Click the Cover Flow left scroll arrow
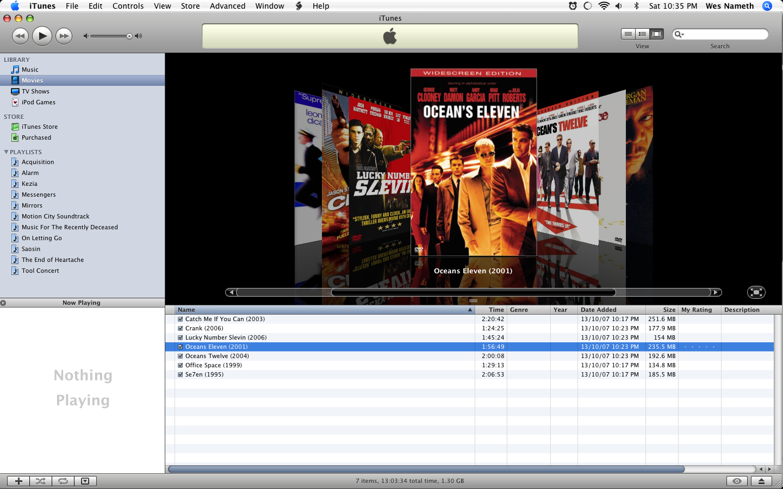Viewport: 783px width, 489px height. coord(231,292)
